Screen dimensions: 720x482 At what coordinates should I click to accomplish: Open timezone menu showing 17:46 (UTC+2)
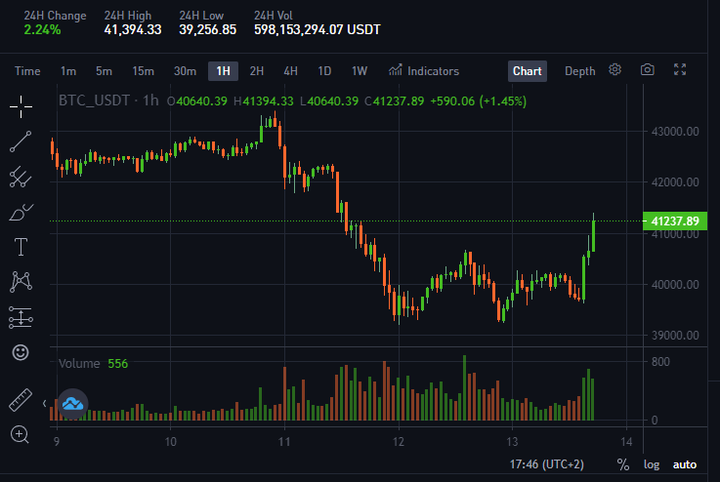click(547, 464)
